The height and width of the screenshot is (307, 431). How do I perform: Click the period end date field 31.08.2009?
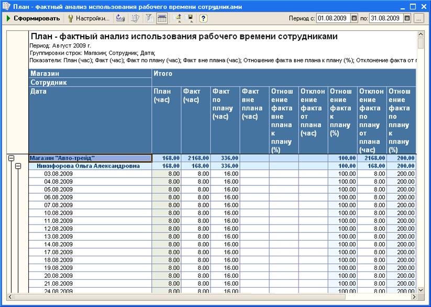click(386, 18)
